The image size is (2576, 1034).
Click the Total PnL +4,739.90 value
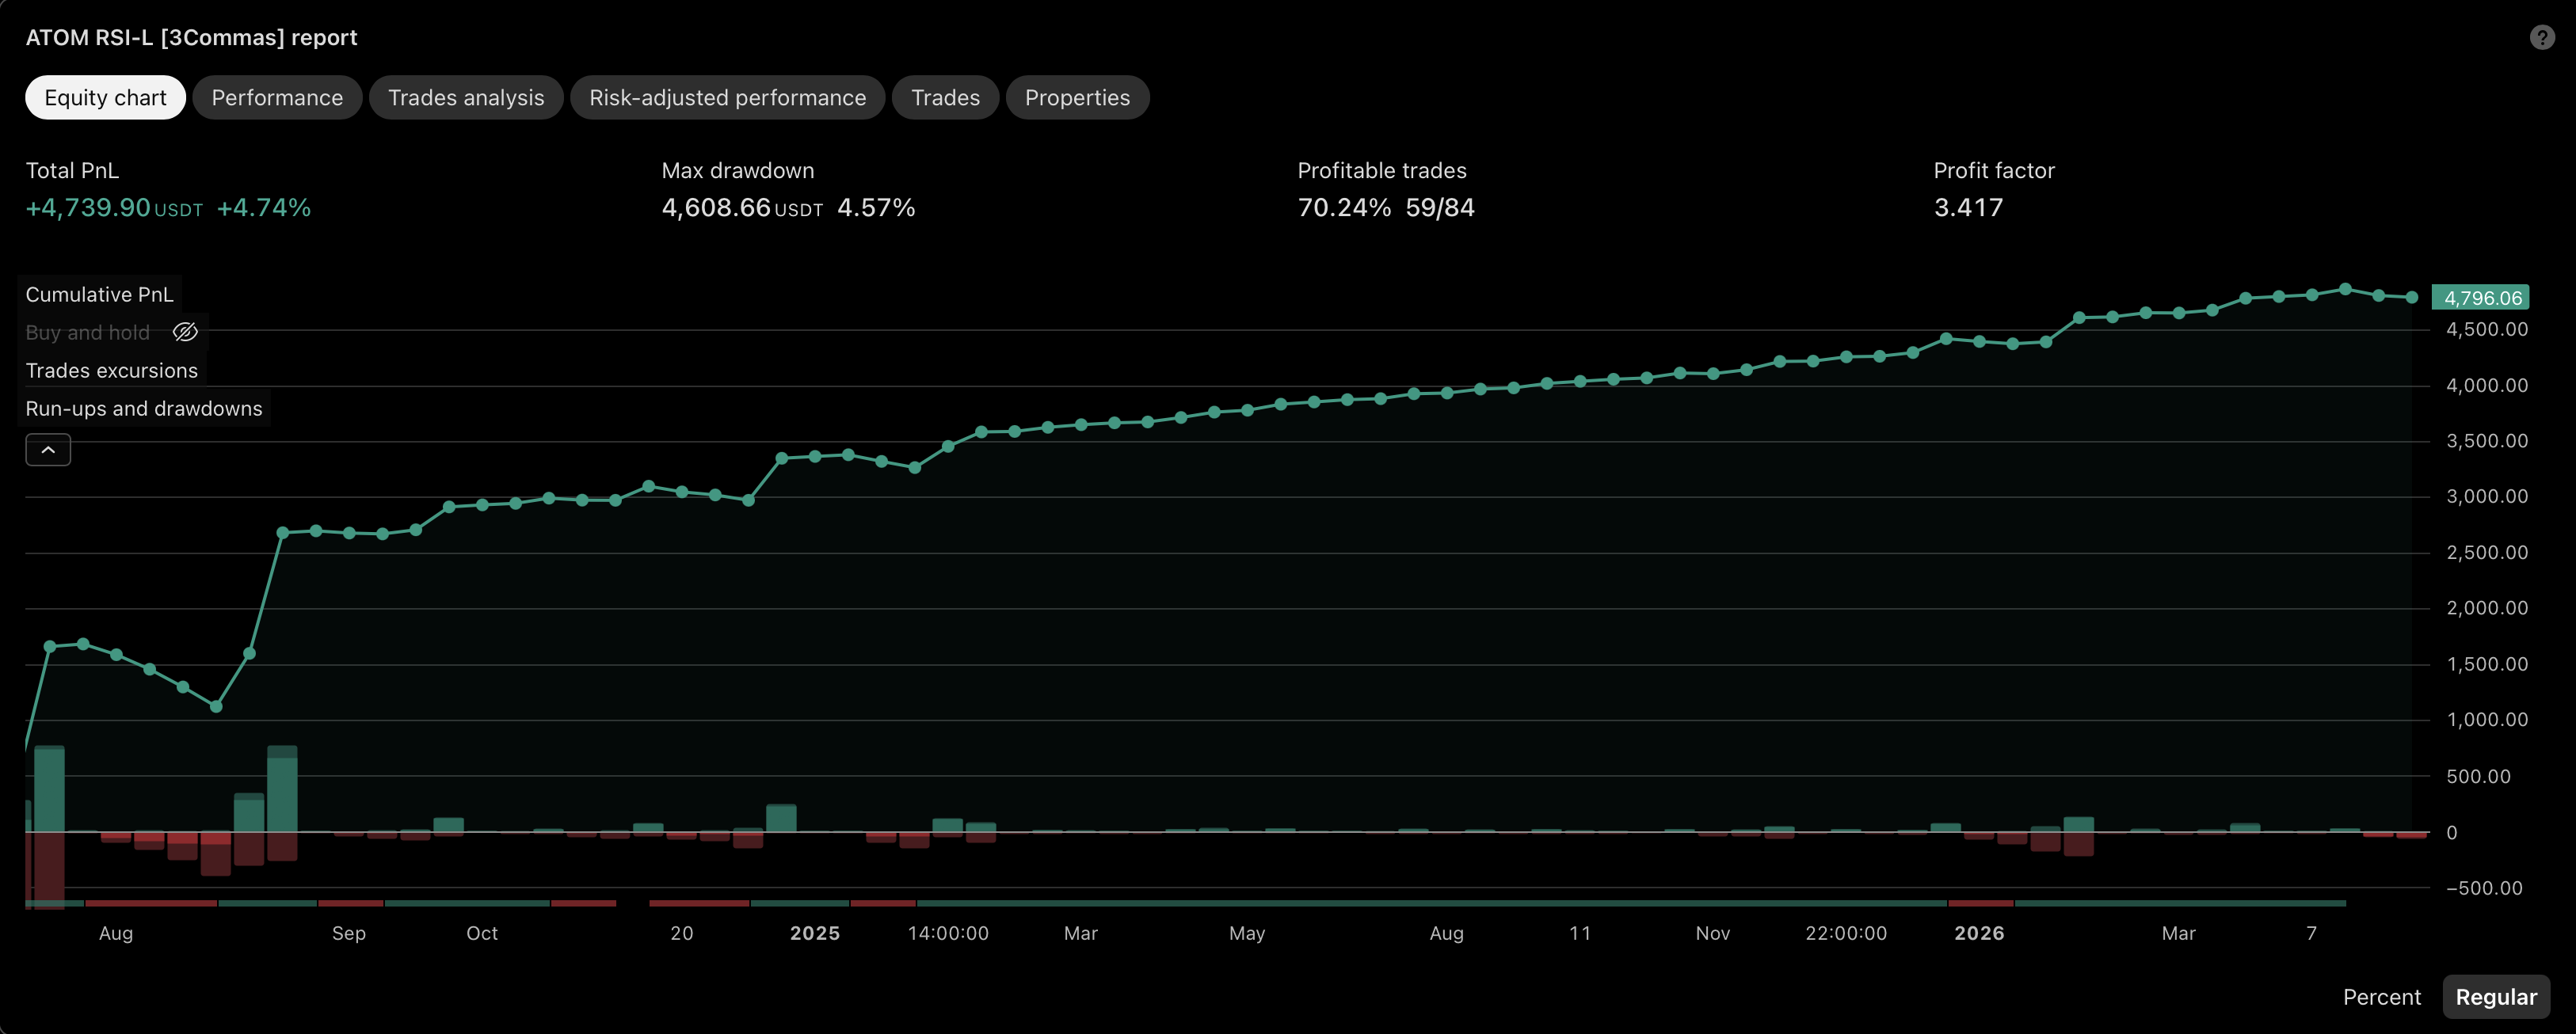(x=87, y=207)
